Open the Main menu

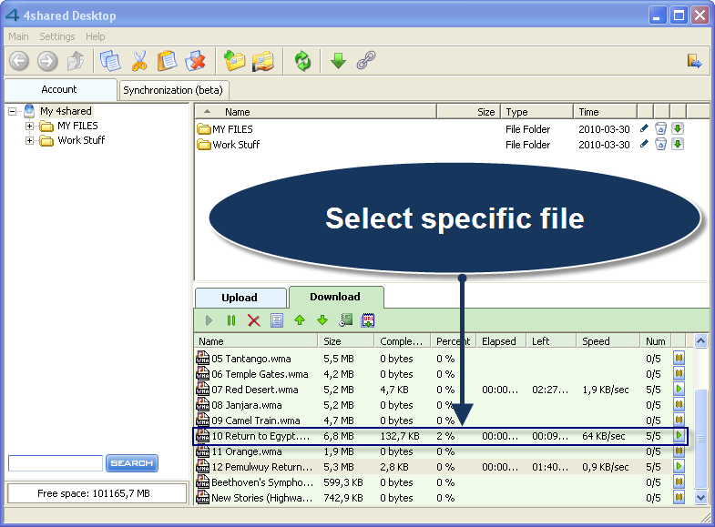tap(18, 36)
